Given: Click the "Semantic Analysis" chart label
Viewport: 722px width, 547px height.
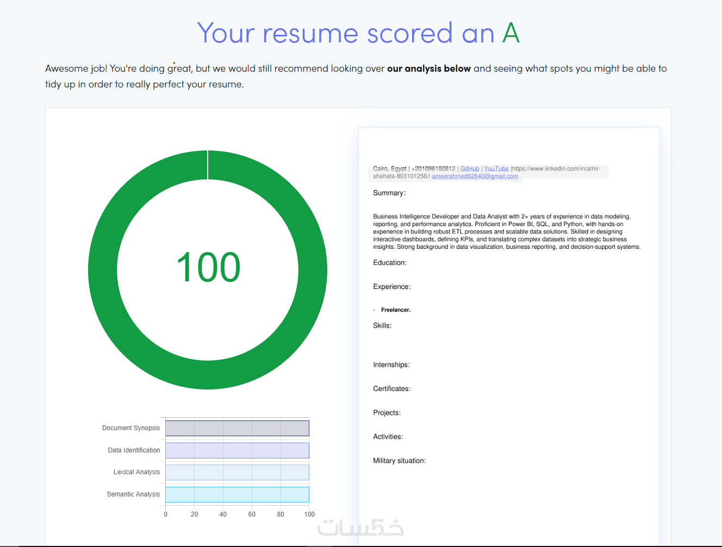Looking at the screenshot, I should click(x=133, y=494).
